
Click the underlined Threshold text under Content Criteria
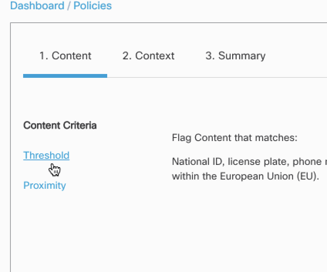coord(46,155)
